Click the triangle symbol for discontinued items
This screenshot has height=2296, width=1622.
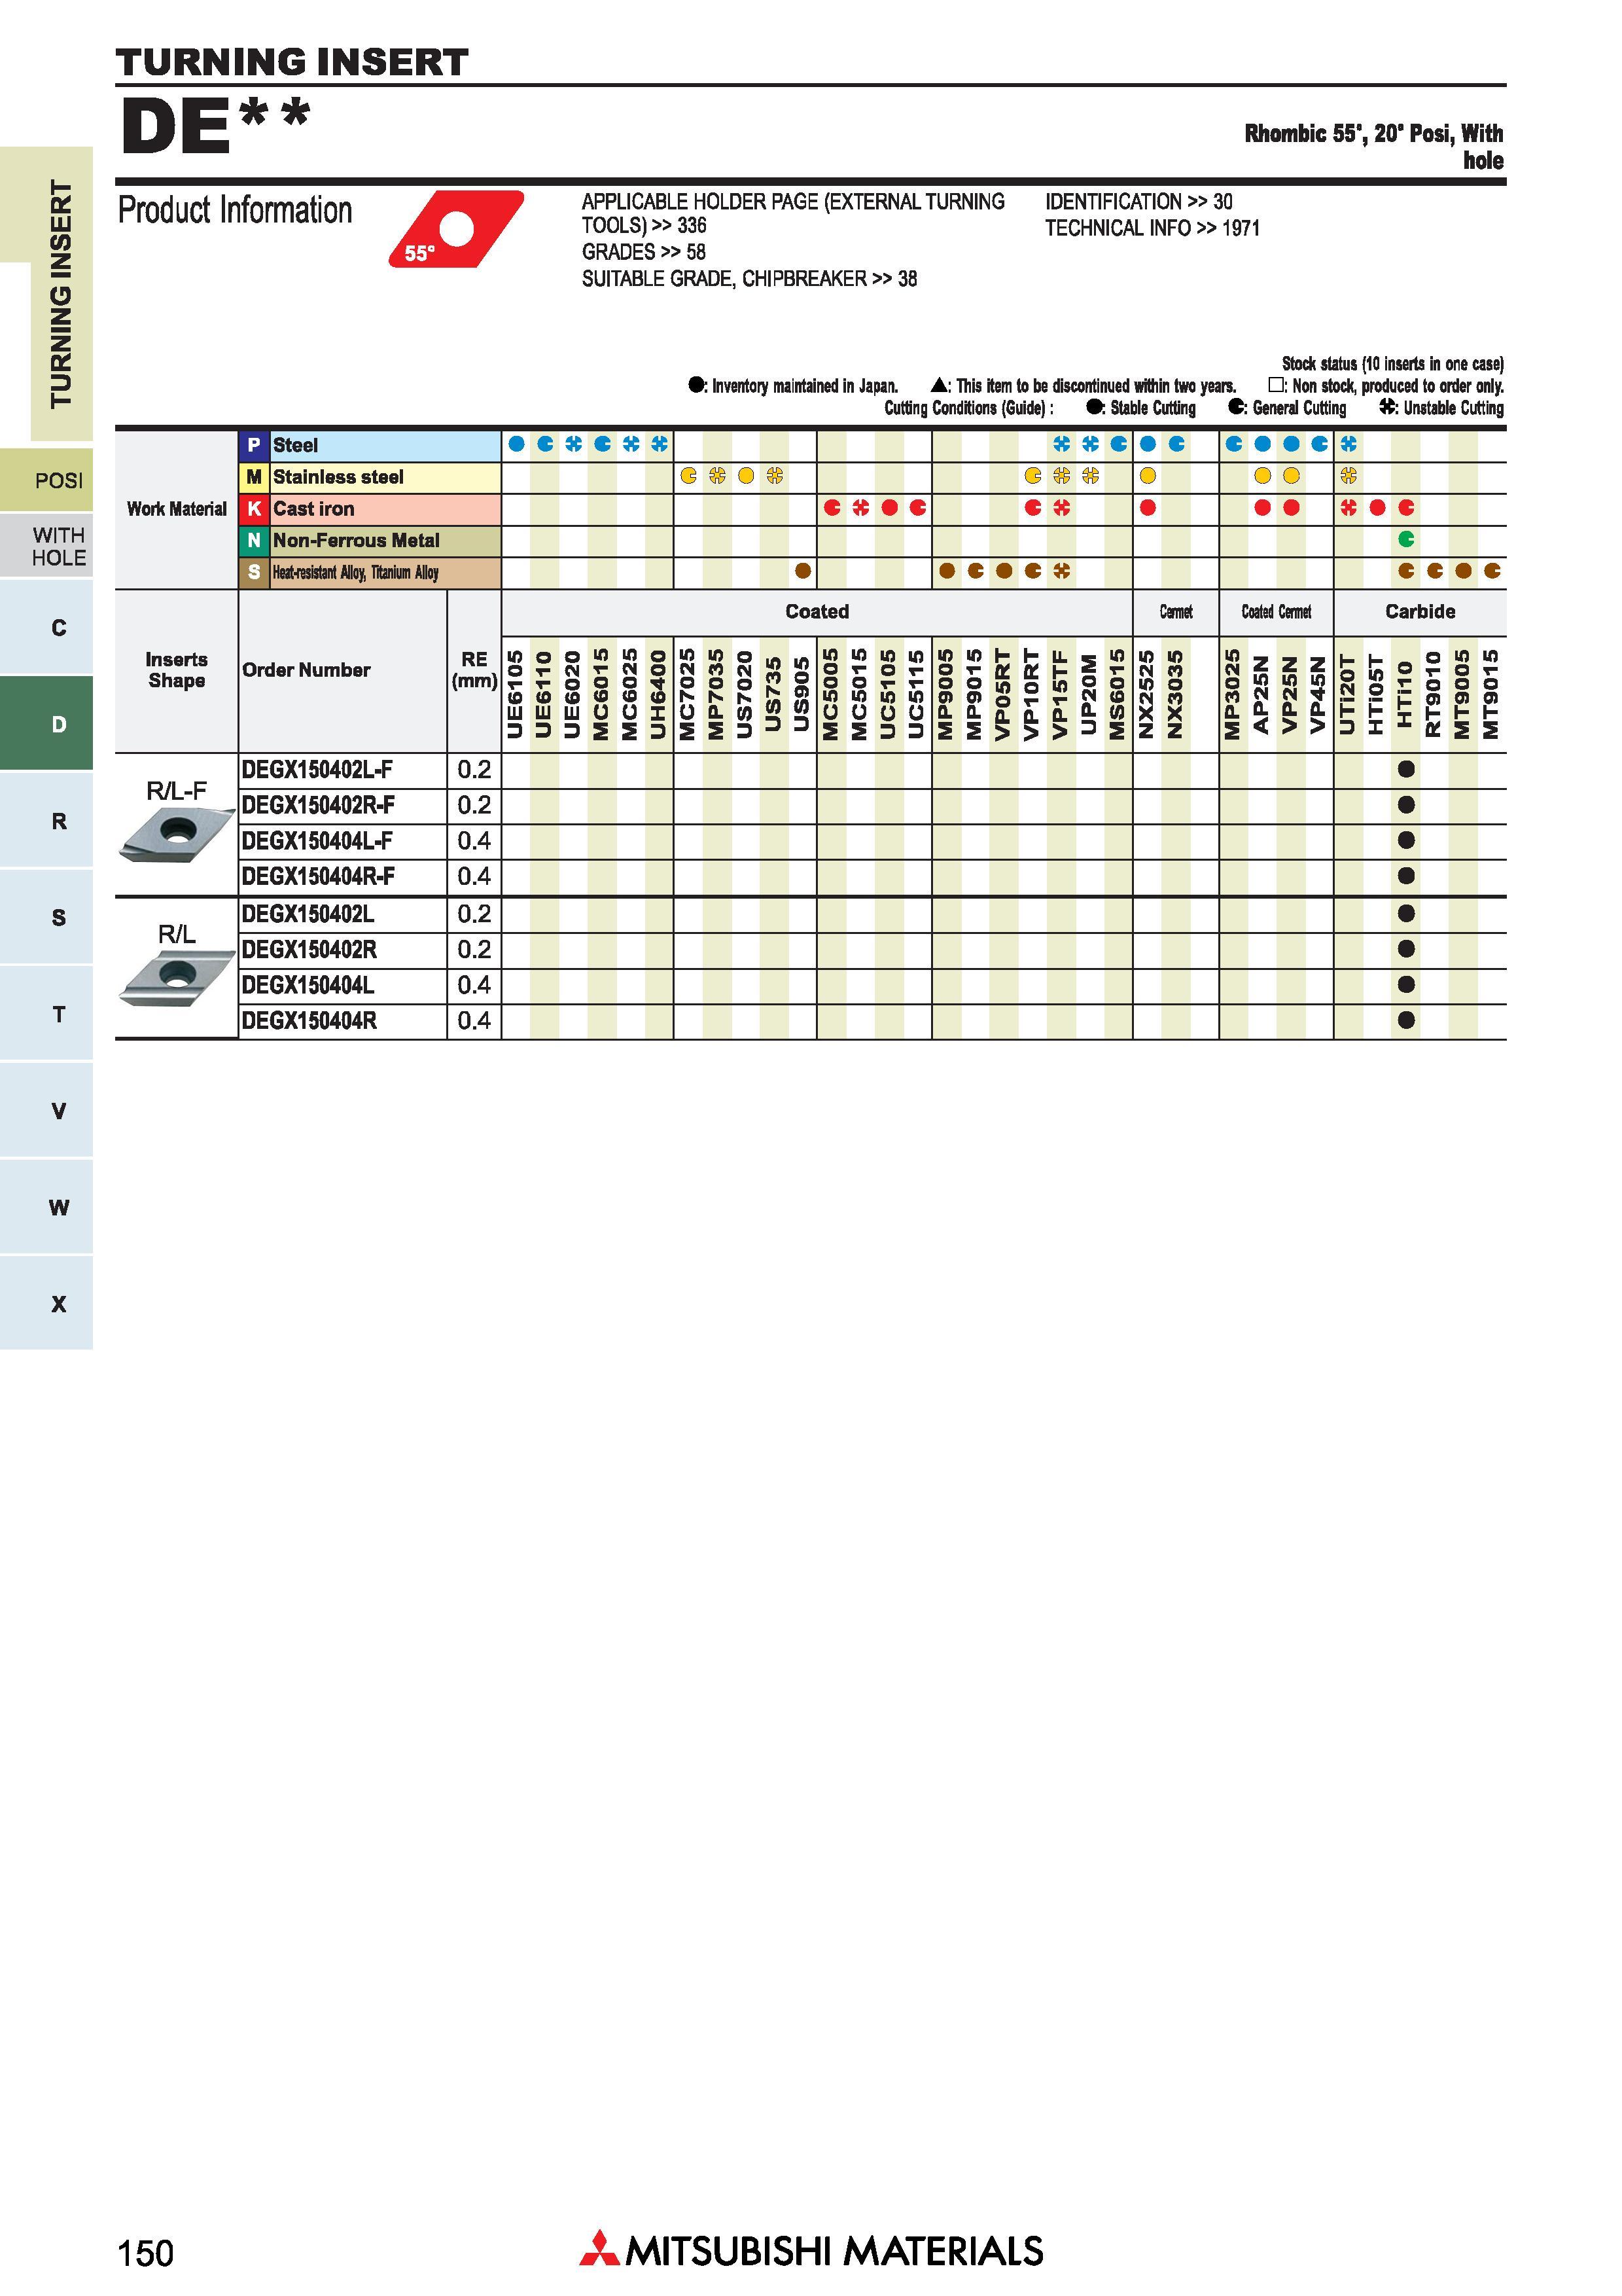click(x=940, y=385)
